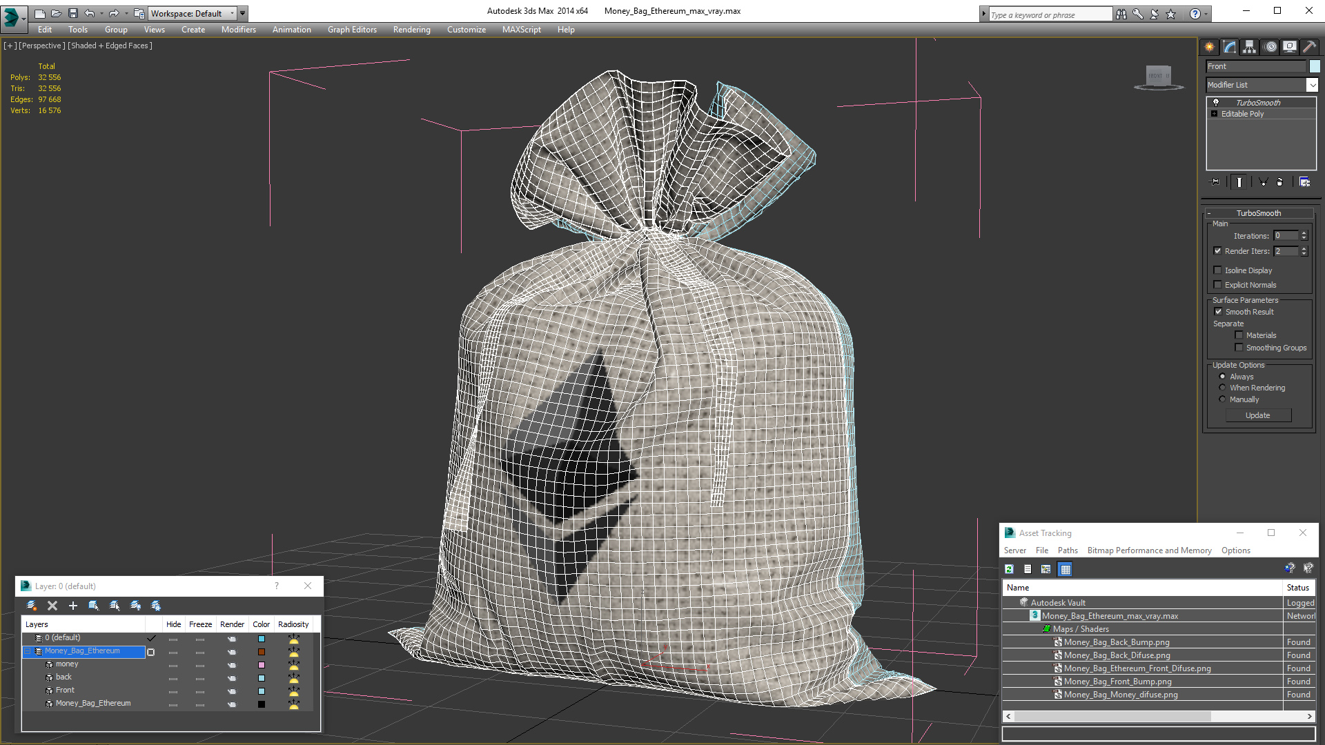
Task: Click the money object color swatch
Action: coord(262,665)
